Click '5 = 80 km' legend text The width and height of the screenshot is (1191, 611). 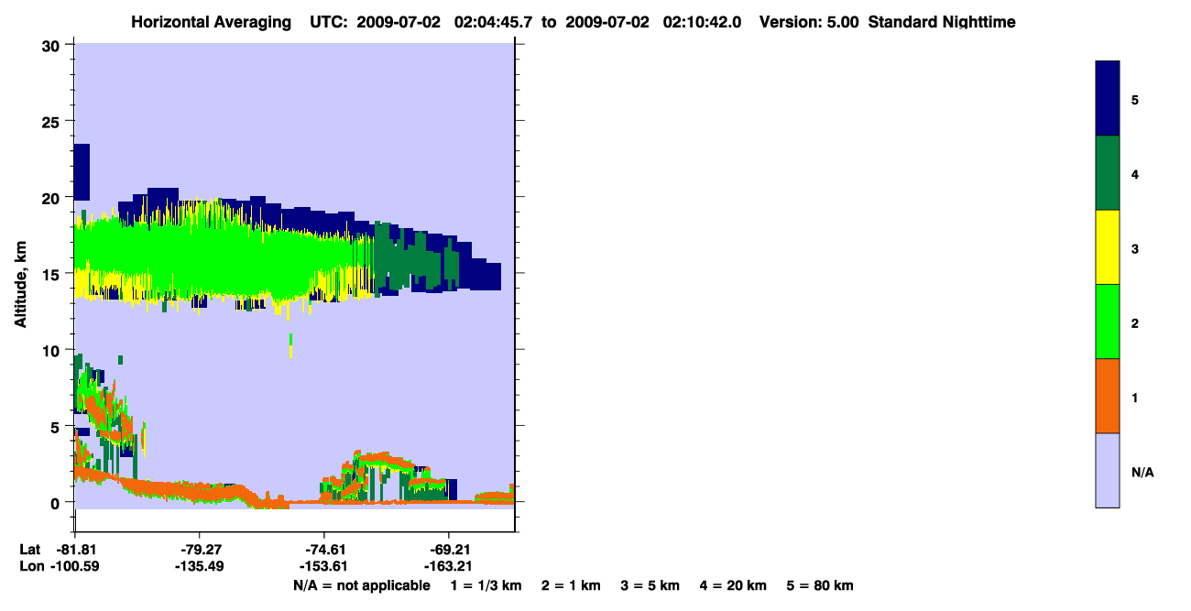click(x=820, y=586)
